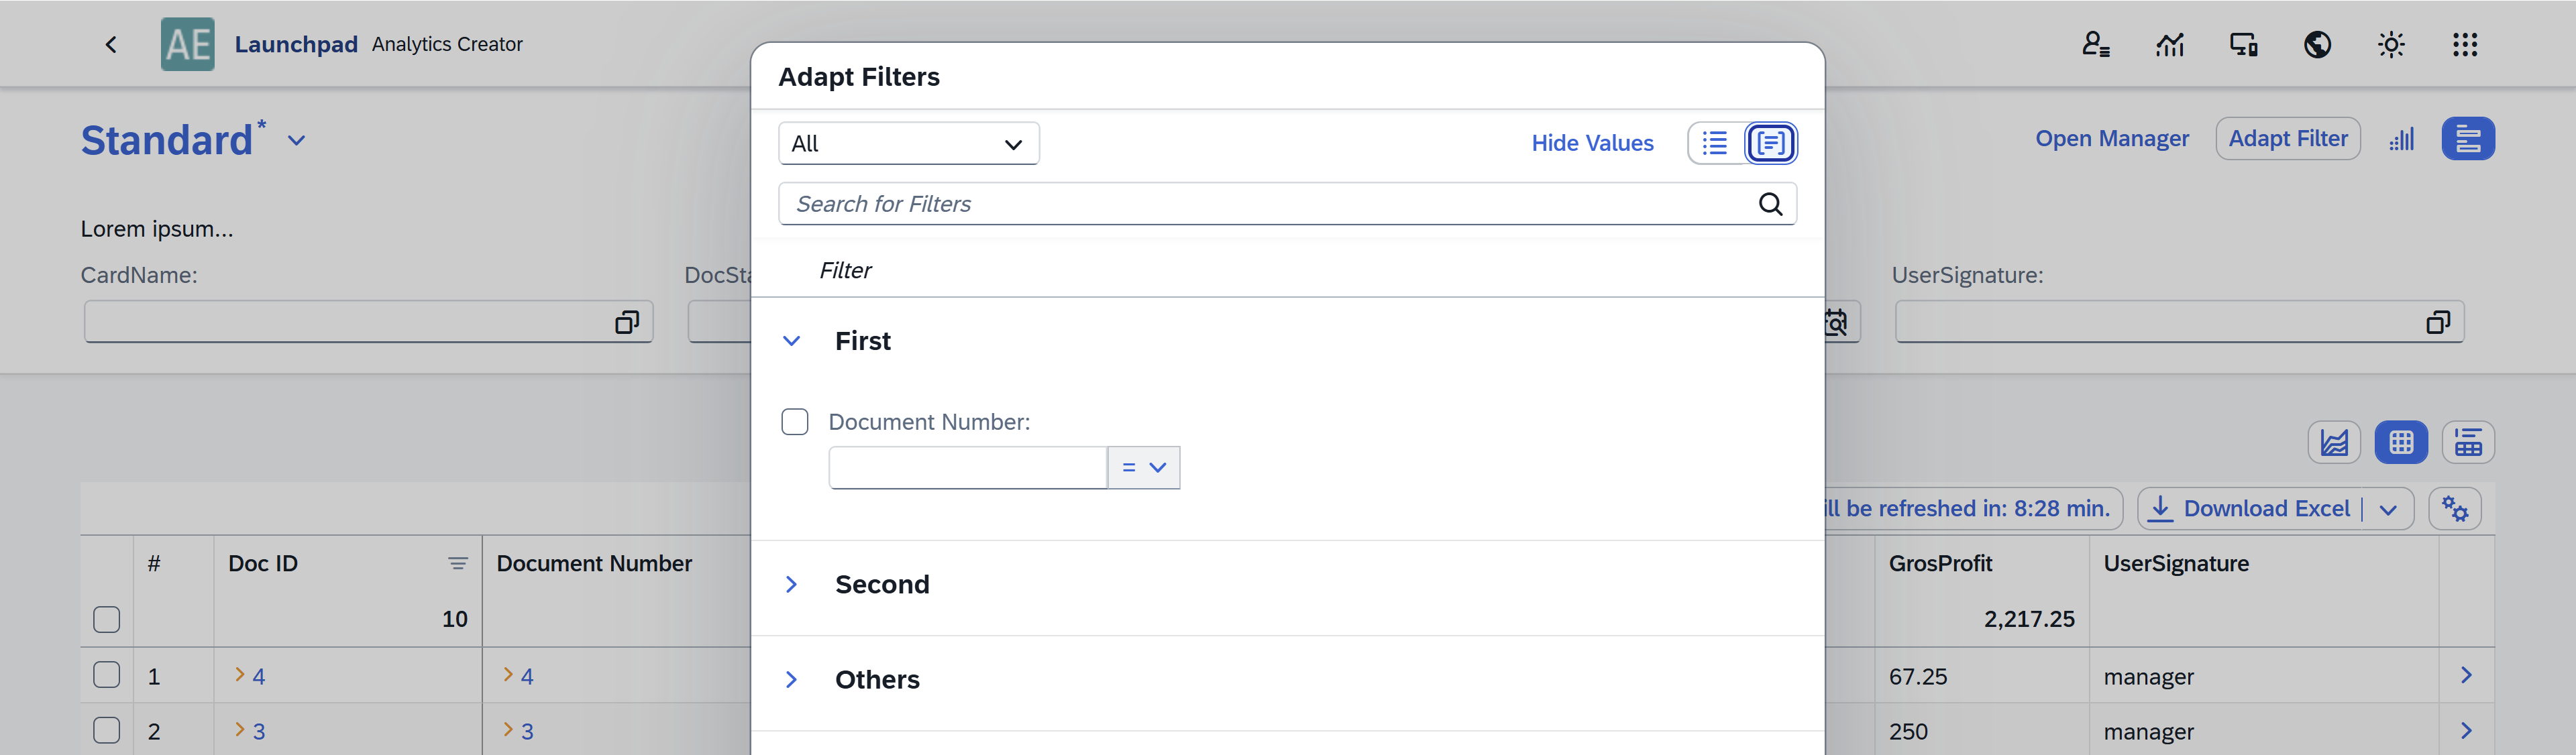This screenshot has height=755, width=2576.
Task: Switch to chart view icon
Action: 2334,442
